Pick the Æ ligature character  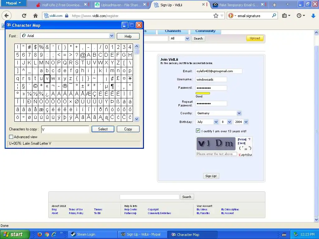(88, 94)
